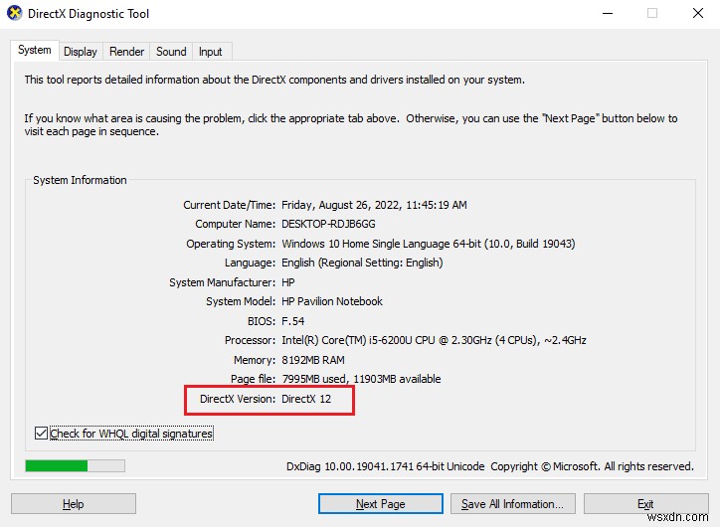720x527 pixels.
Task: Click the System Manufacturer value HP
Action: pyautogui.click(x=288, y=282)
